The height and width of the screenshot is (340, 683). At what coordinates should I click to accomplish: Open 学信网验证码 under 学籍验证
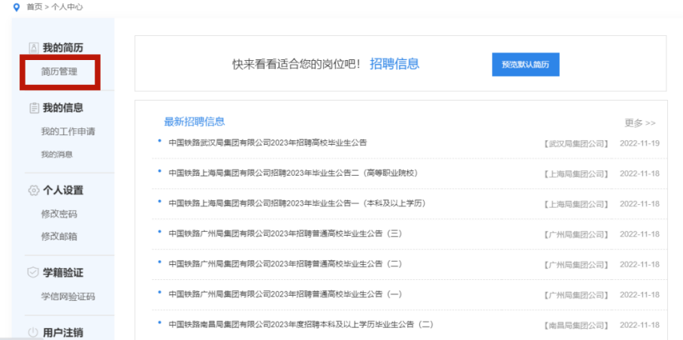tap(68, 296)
